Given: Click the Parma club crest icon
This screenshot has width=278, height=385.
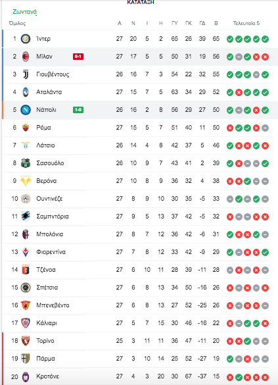Looking at the screenshot, I should pos(26,359).
